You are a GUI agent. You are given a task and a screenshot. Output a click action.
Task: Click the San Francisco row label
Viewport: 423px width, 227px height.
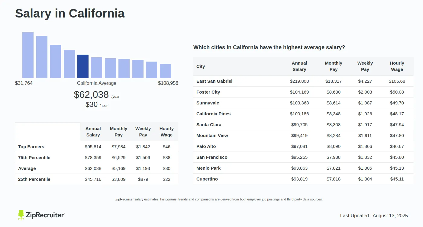coord(212,157)
